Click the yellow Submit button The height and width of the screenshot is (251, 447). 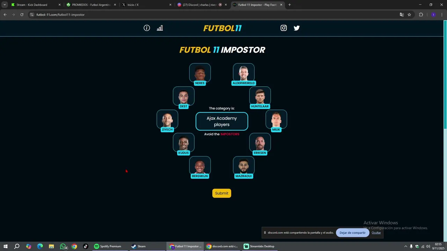click(x=222, y=193)
